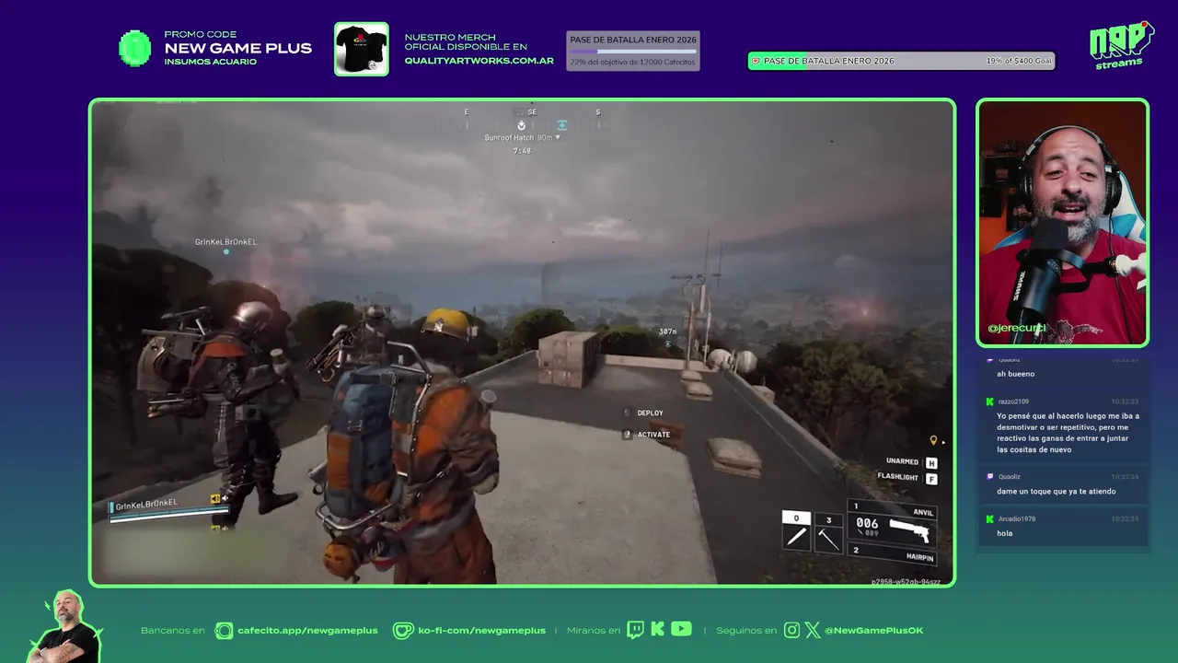Screen dimensions: 1178x663
Task: Click the Deploy prompt key icon
Action: pyautogui.click(x=628, y=413)
